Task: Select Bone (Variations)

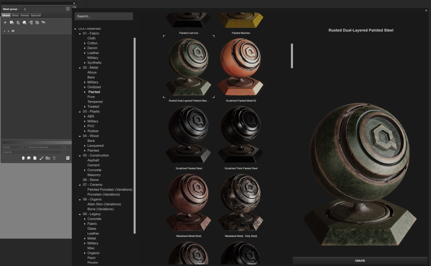Action: (x=100, y=209)
